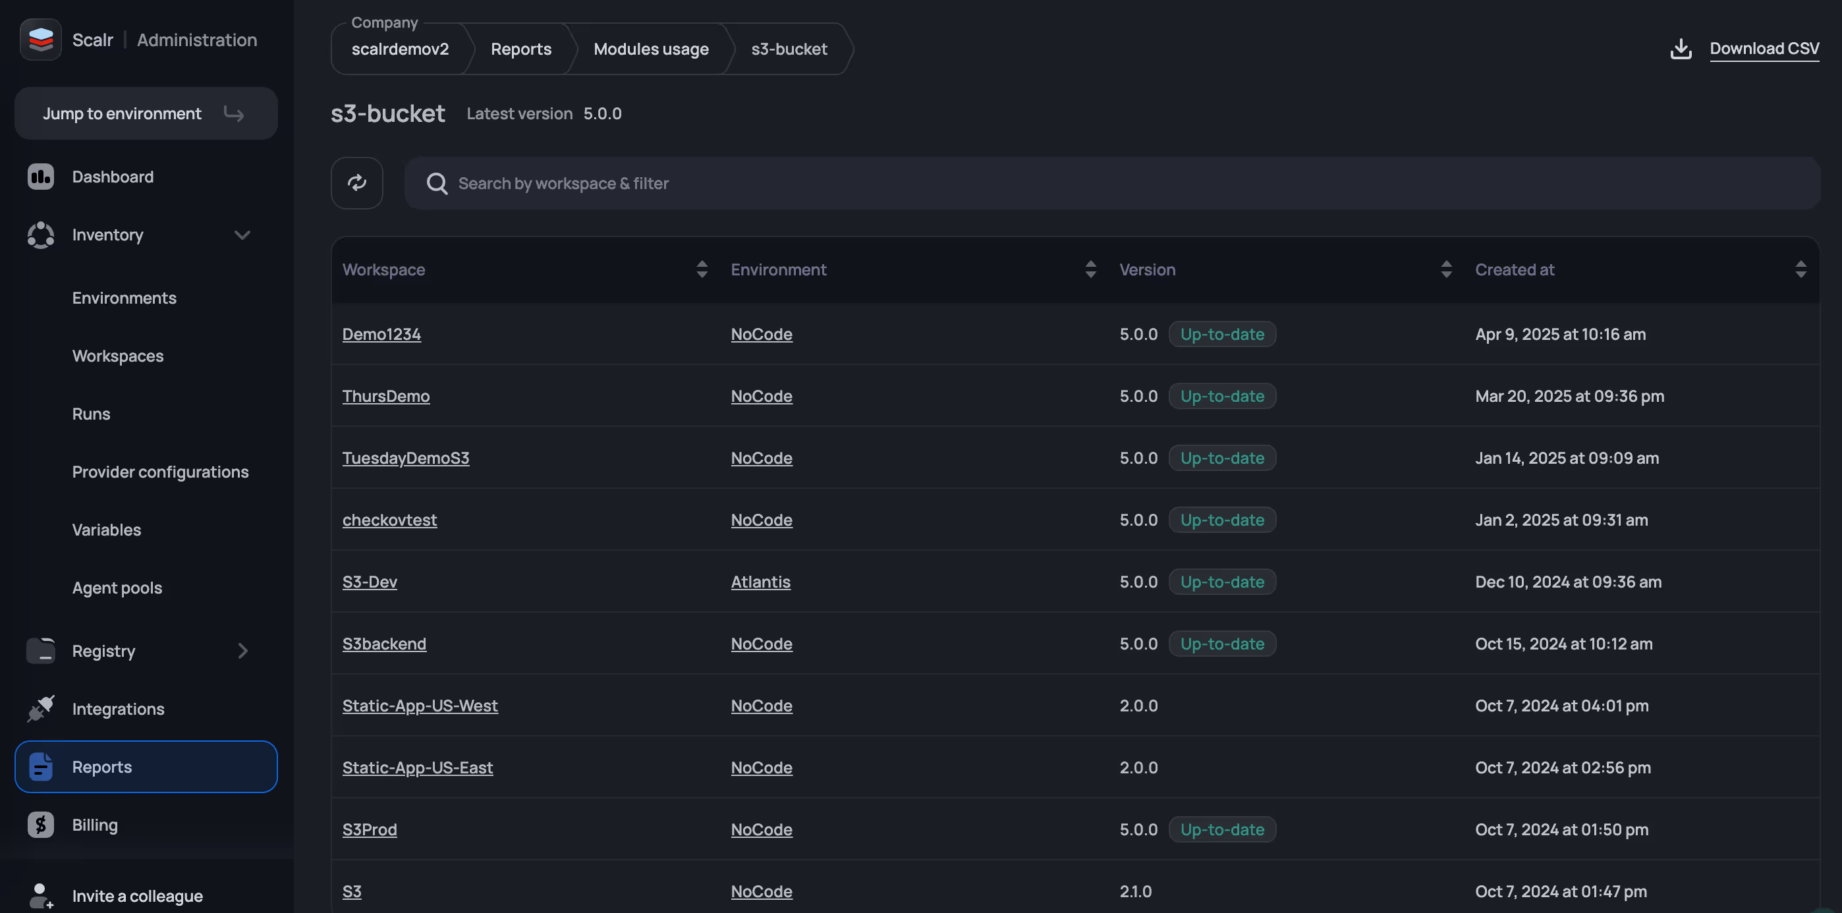Open the Static-App-US-West workspace link
Image resolution: width=1842 pixels, height=913 pixels.
(420, 705)
